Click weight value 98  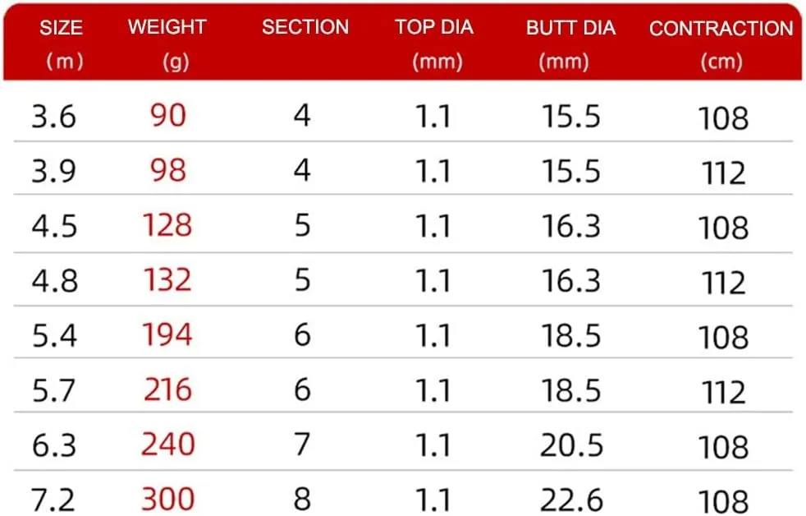(x=168, y=170)
